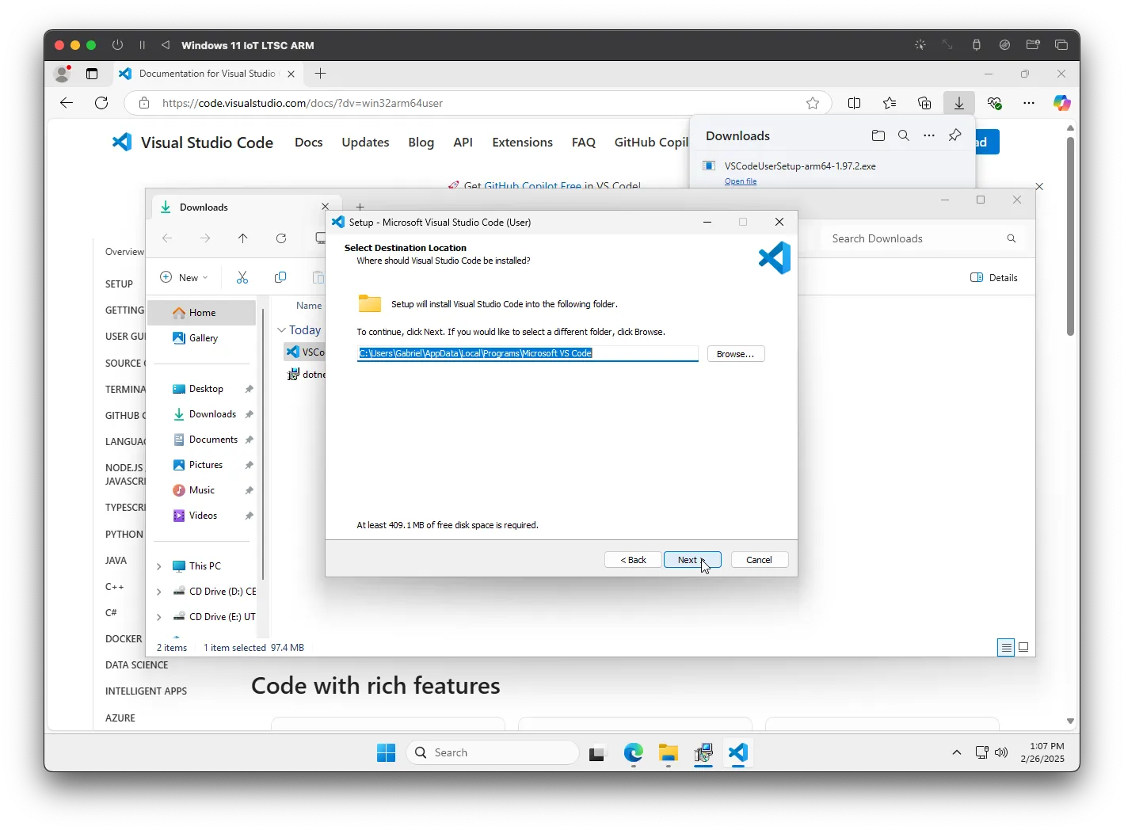The image size is (1124, 830).
Task: Refresh the browser page
Action: pyautogui.click(x=101, y=103)
